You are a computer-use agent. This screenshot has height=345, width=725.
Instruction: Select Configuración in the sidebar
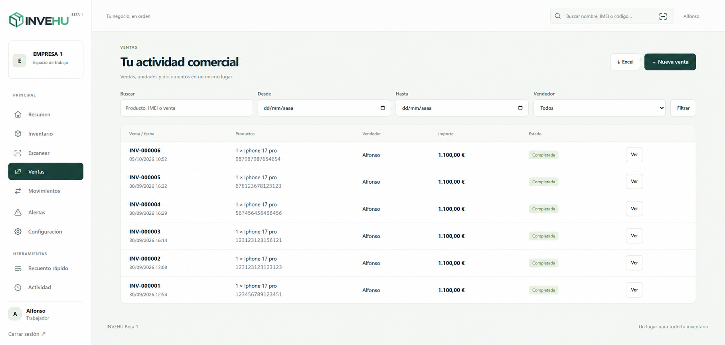(46, 231)
